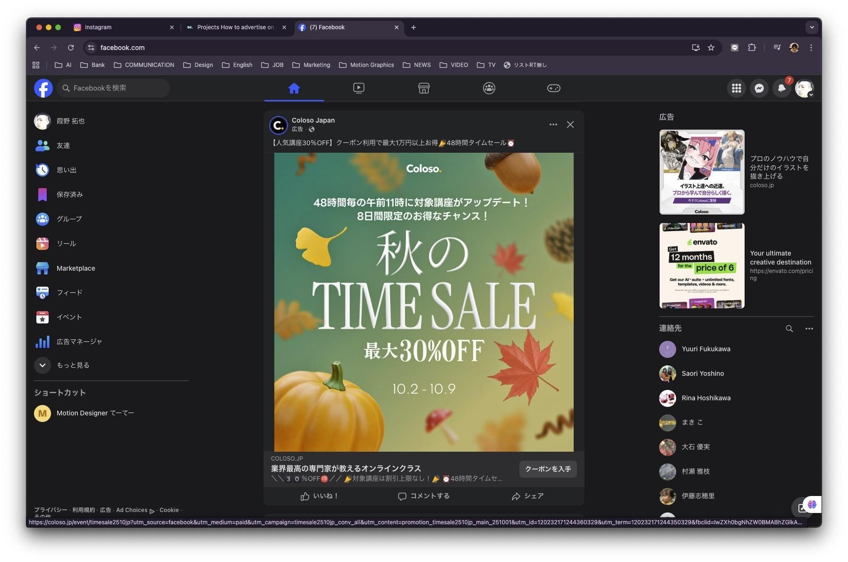Viewport: 848px width, 562px height.
Task: Open 広告マネージャ in sidebar
Action: pyautogui.click(x=111, y=342)
